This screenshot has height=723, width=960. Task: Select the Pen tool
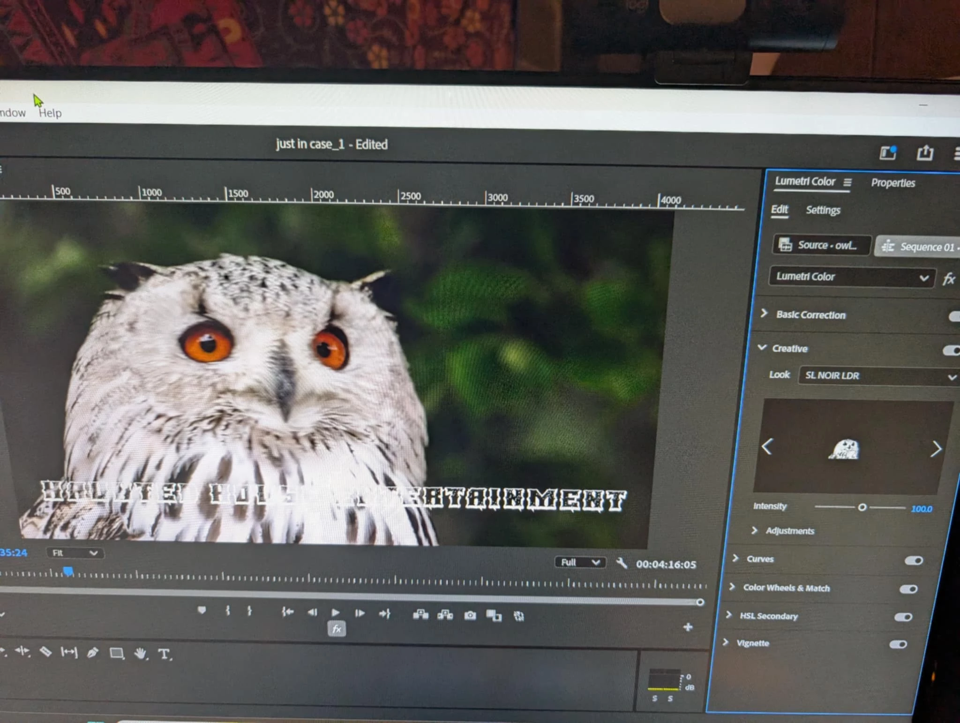point(92,652)
